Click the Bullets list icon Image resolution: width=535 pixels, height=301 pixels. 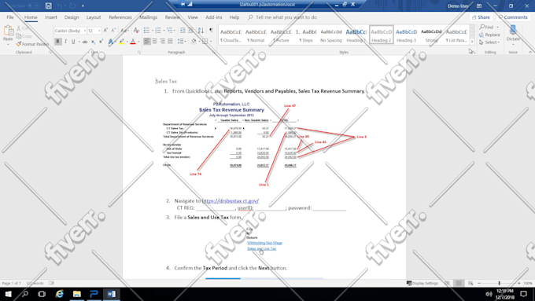tap(146, 31)
